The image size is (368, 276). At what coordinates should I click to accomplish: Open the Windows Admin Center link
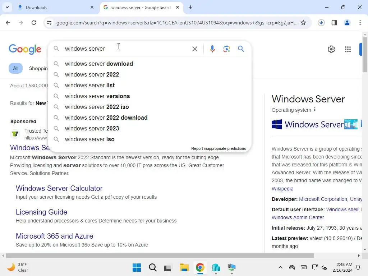(x=298, y=217)
